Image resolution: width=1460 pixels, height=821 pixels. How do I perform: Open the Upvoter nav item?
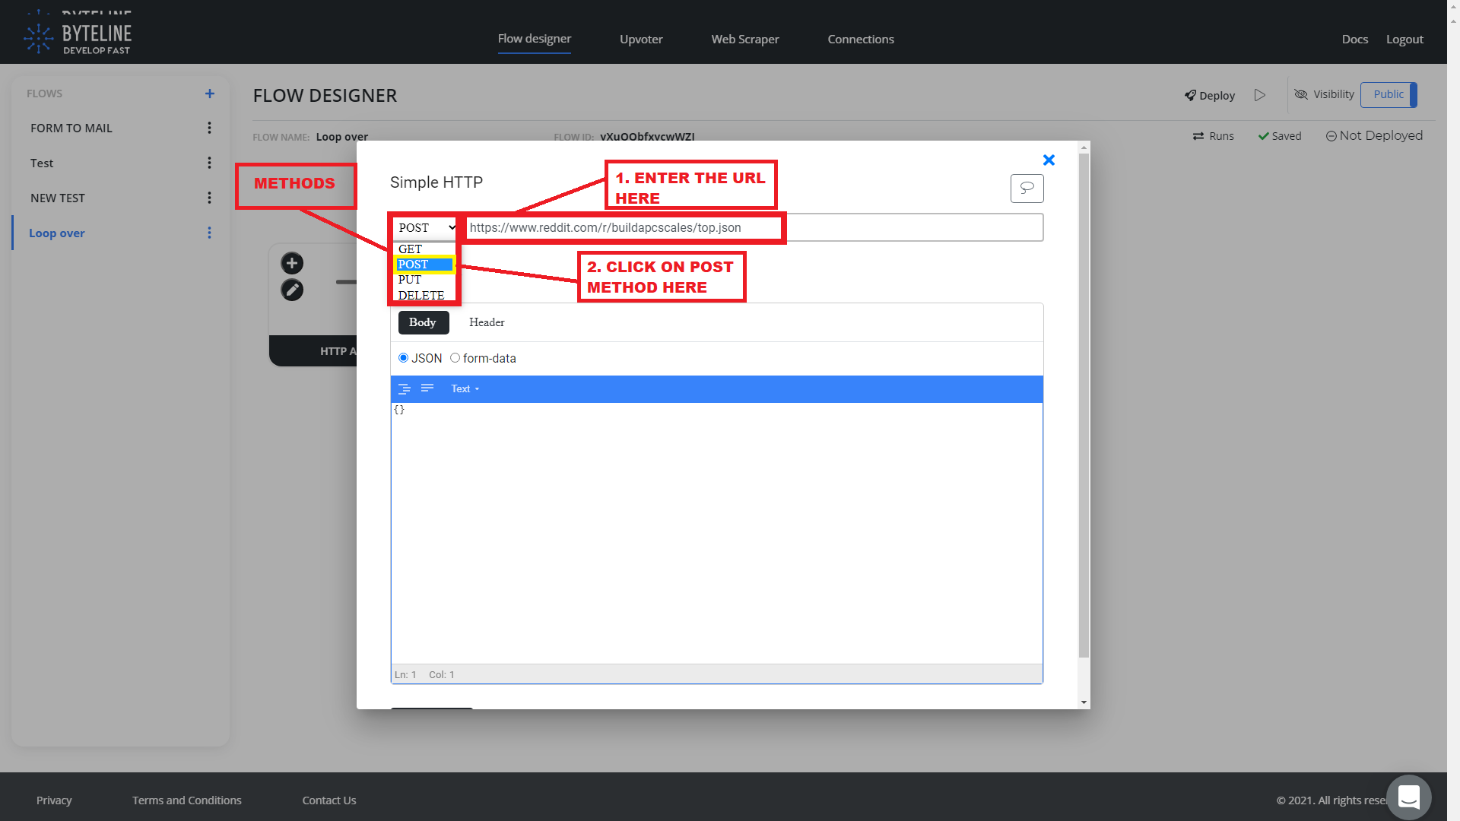(x=641, y=39)
